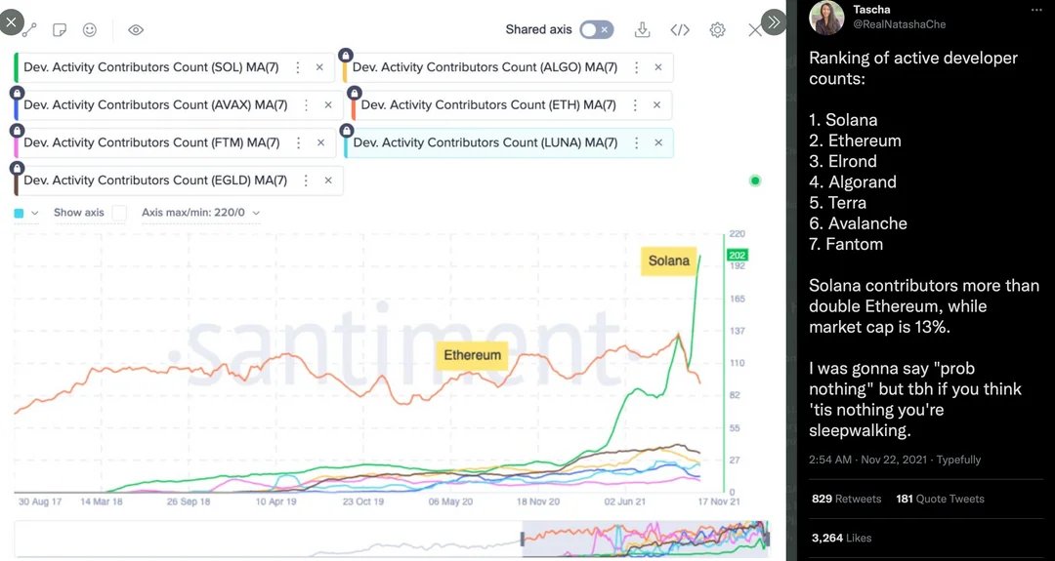Click the lock icon on LUNA metric
Screen dimensions: 1055x561
click(347, 130)
